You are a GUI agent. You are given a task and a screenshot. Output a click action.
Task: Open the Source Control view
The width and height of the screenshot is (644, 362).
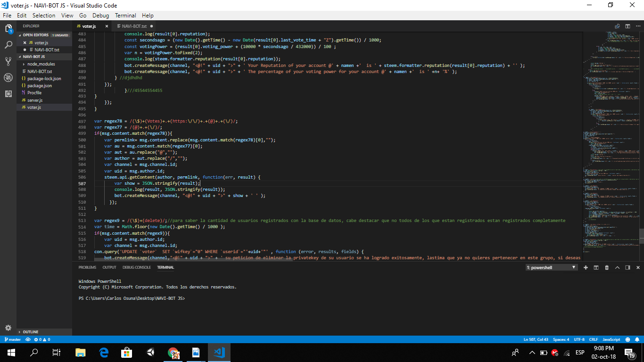point(8,61)
